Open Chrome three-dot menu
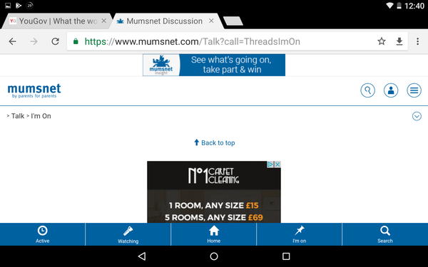 [417, 41]
